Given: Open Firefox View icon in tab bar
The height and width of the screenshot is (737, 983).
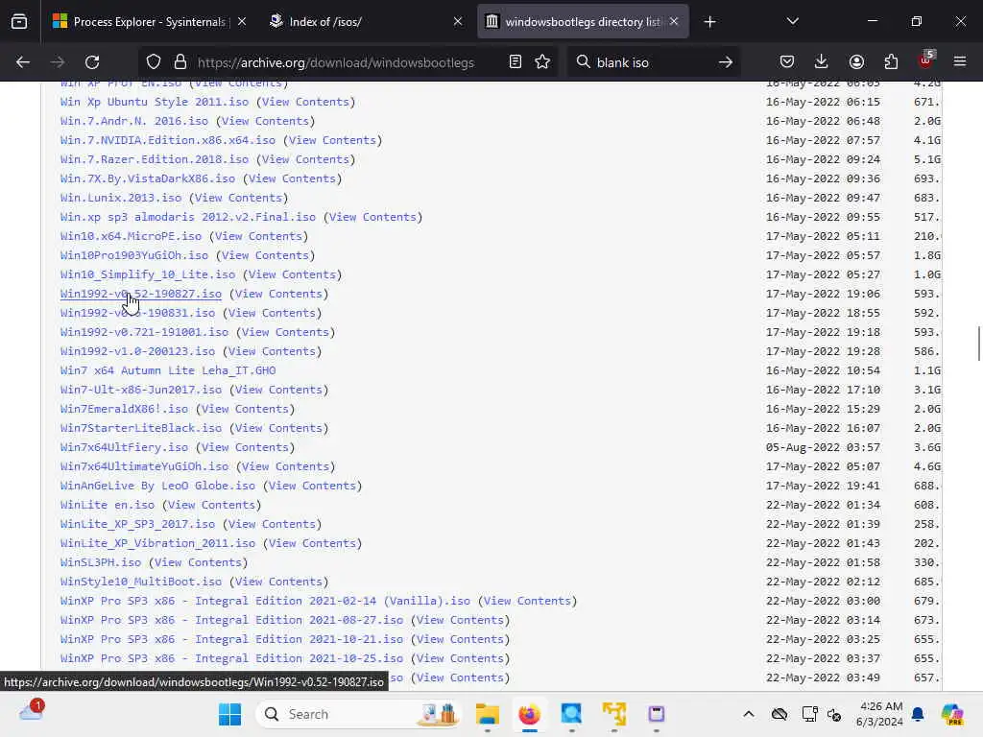Looking at the screenshot, I should point(19,21).
